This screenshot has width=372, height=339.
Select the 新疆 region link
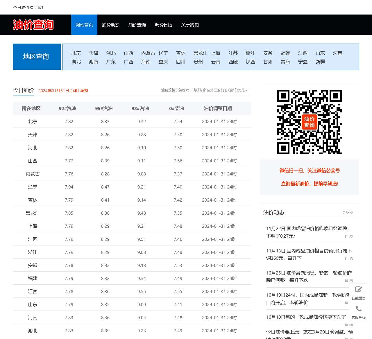[320, 62]
